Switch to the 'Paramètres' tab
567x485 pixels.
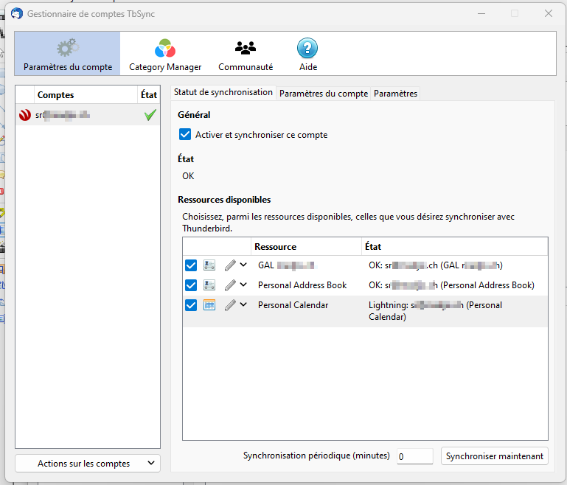pos(395,94)
